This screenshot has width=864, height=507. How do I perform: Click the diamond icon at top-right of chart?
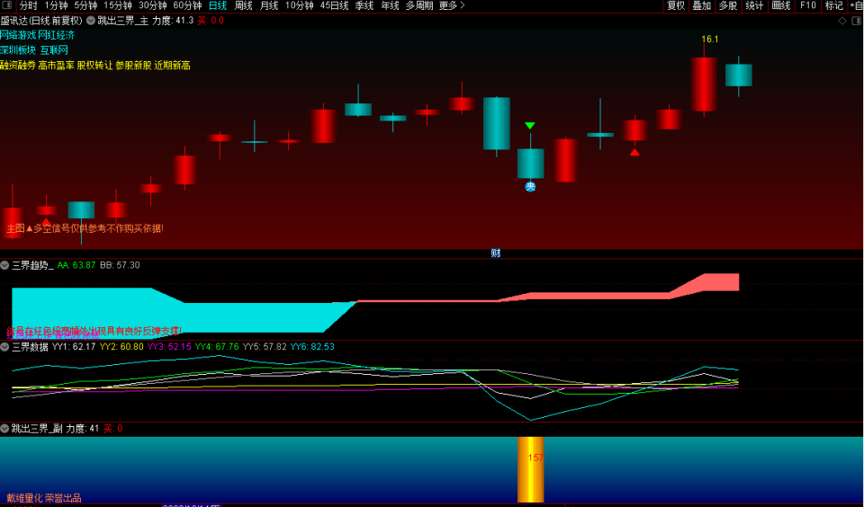842,20
